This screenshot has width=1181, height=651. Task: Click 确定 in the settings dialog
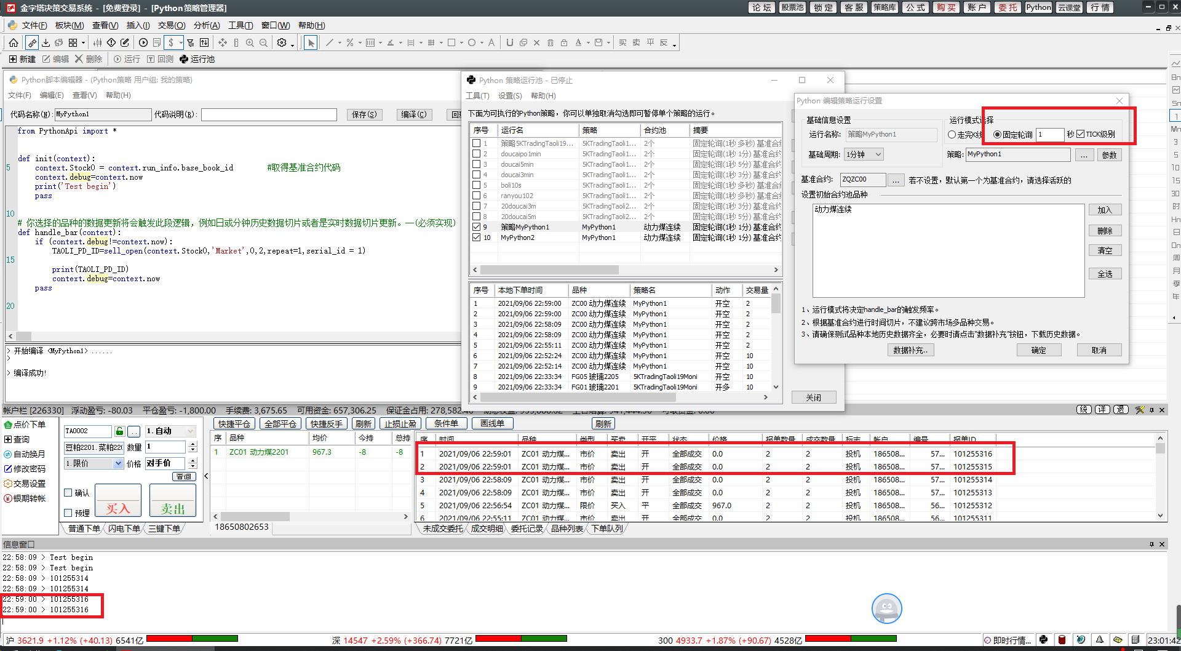1039,350
